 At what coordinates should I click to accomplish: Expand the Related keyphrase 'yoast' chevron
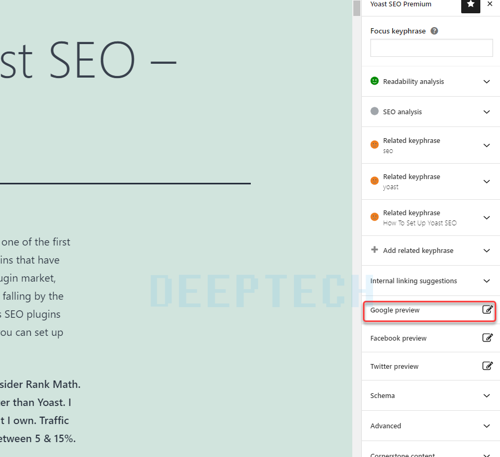[x=486, y=181]
